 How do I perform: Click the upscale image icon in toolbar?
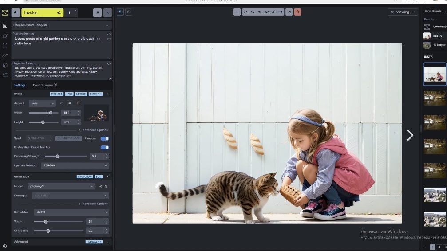(x=289, y=12)
